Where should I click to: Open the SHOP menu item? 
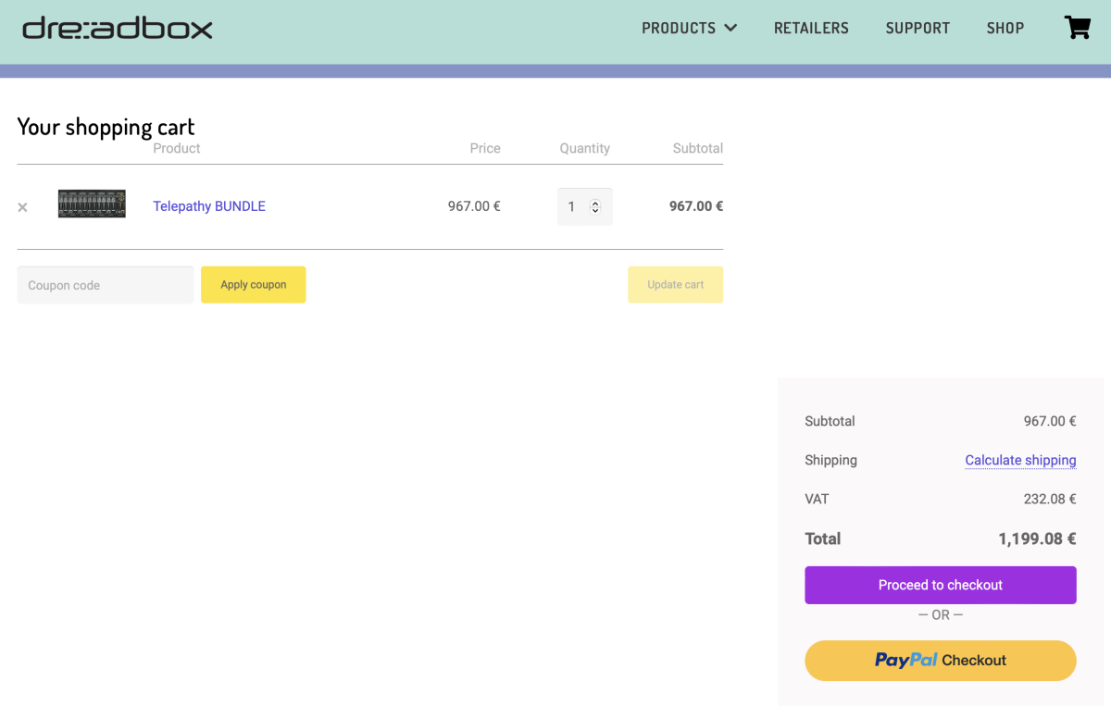click(x=1005, y=28)
